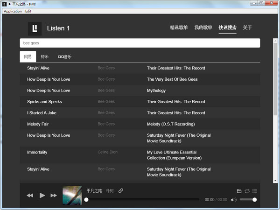
Task: Click the scrollbar up arrow
Action: coord(275,41)
